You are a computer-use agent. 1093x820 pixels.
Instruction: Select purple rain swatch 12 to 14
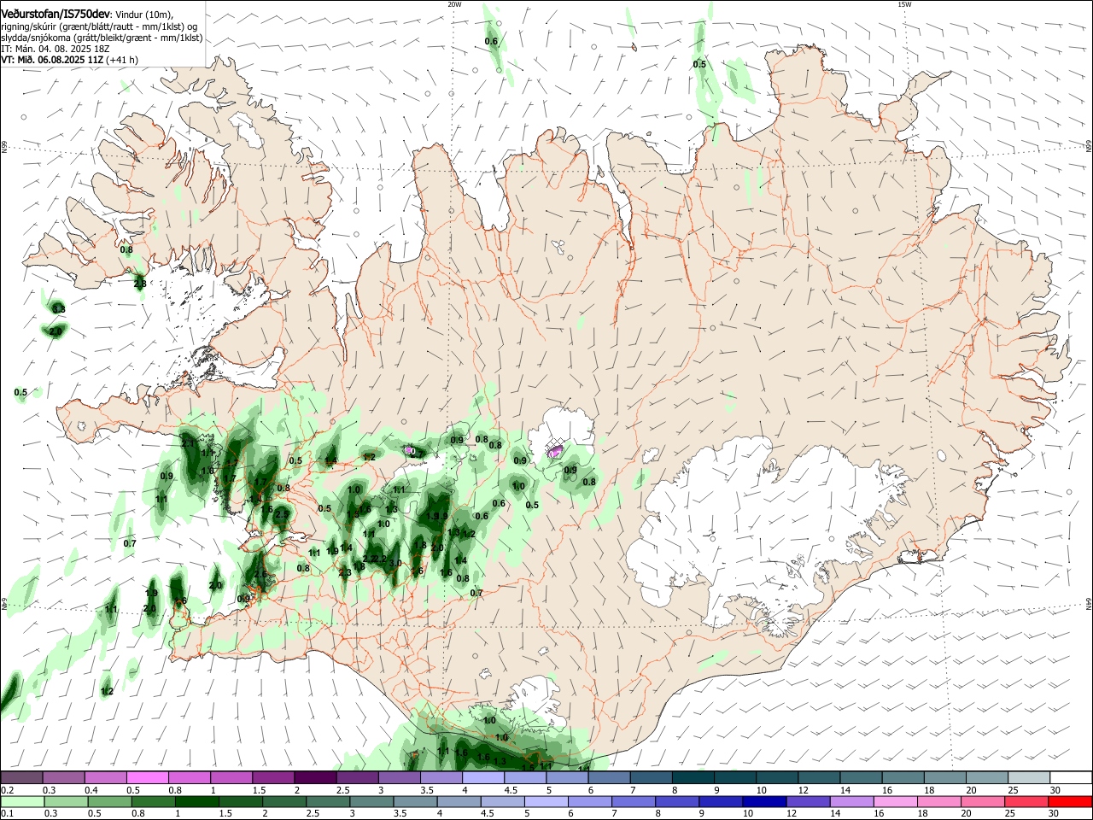pos(809,802)
